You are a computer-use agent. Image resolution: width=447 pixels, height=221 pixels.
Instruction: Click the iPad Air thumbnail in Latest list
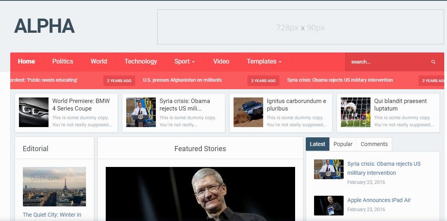point(329,205)
